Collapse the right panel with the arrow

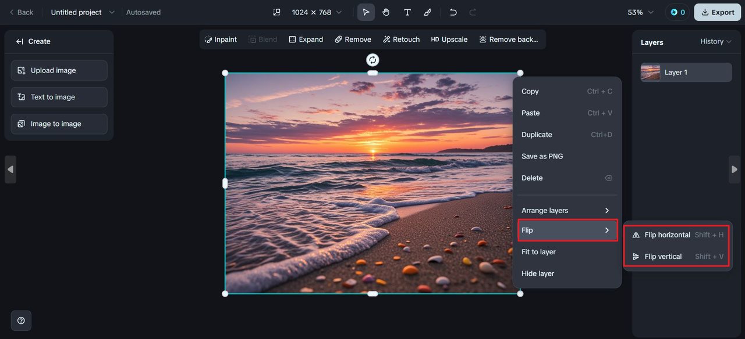tap(735, 169)
